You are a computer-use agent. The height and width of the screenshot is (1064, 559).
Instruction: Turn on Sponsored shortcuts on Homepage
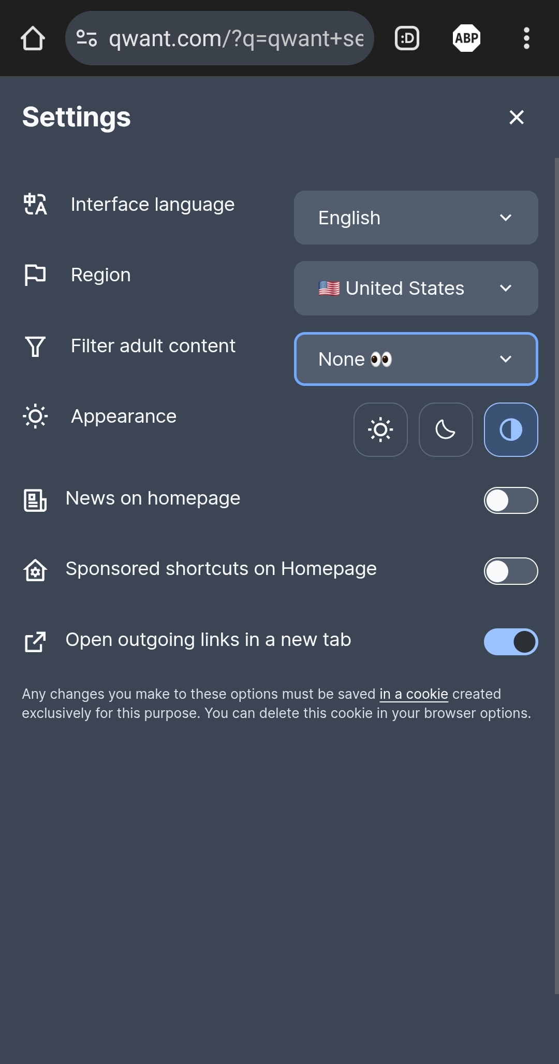511,571
